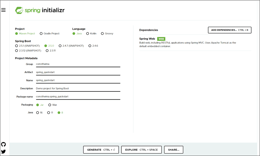
Task: Select Spring Boot 2.5.1 (SNAPSHOT)
Action: point(16,46)
